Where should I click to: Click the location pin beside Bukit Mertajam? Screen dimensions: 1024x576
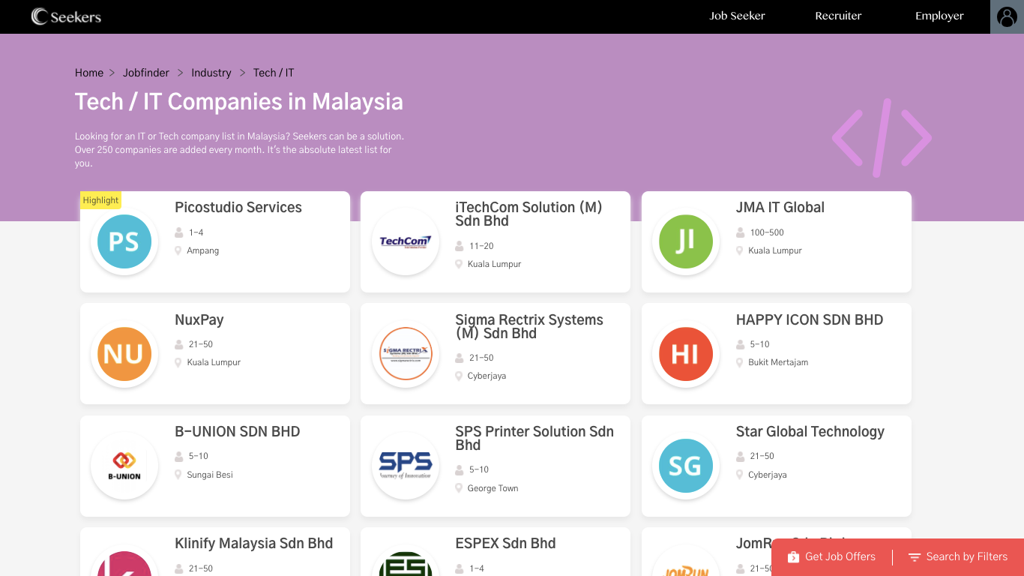pyautogui.click(x=740, y=362)
